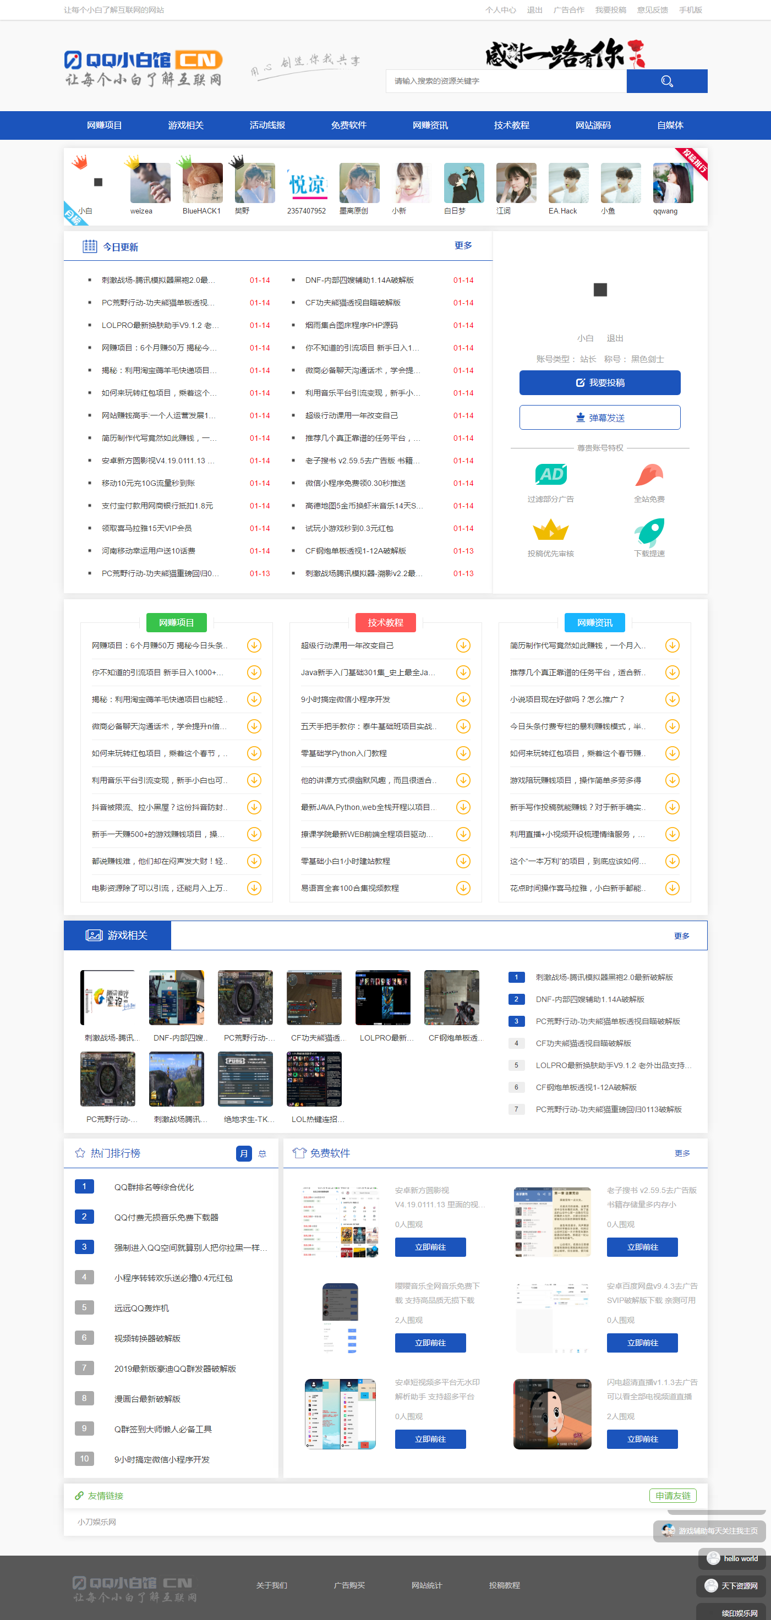Click the calendar icon next to 今日更新
Image resolution: width=771 pixels, height=1620 pixels.
point(90,246)
